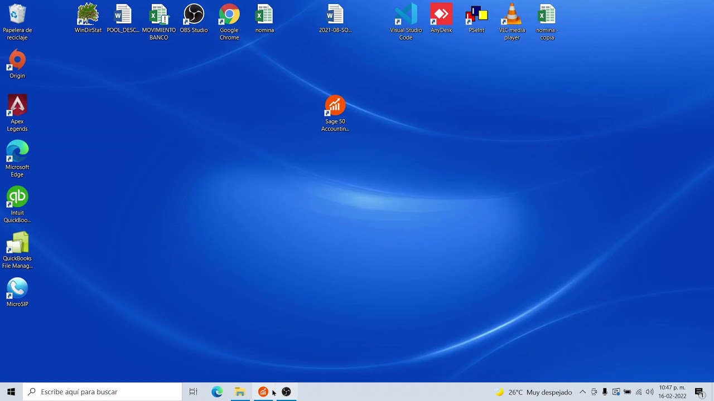
Task: Open the Wi-Fi network tray icon
Action: click(x=639, y=392)
